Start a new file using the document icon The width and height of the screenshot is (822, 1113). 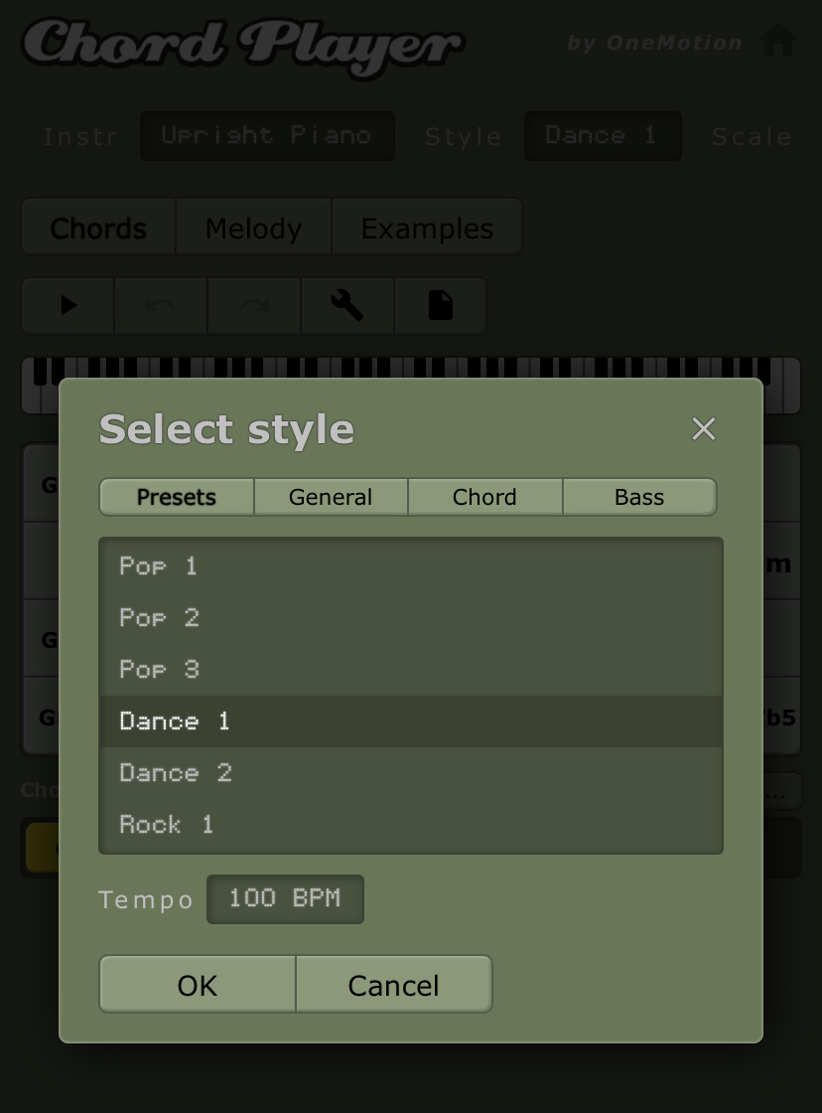[x=440, y=305]
